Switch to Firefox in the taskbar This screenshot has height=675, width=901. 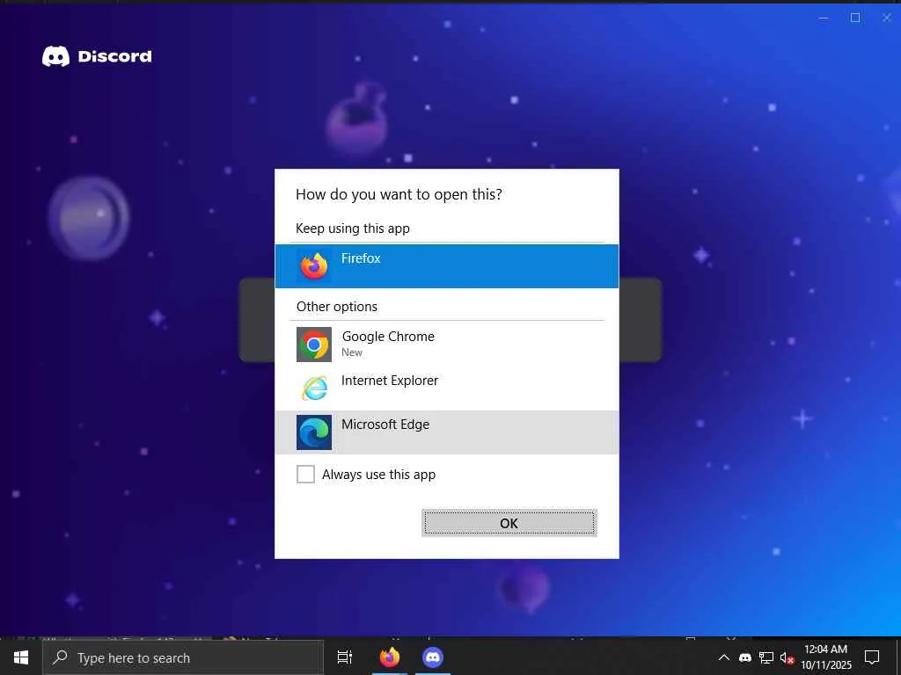pyautogui.click(x=389, y=657)
